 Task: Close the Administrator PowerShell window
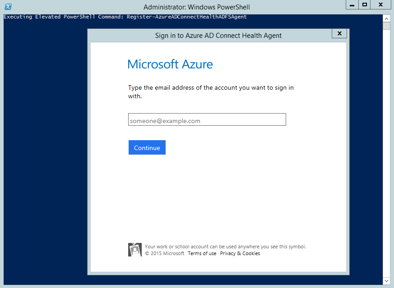380,5
